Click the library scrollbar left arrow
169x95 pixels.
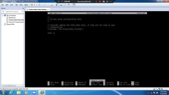[x=2, y=85]
